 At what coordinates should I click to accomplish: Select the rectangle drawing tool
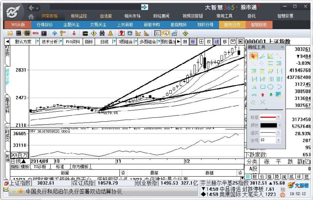pos(263,87)
